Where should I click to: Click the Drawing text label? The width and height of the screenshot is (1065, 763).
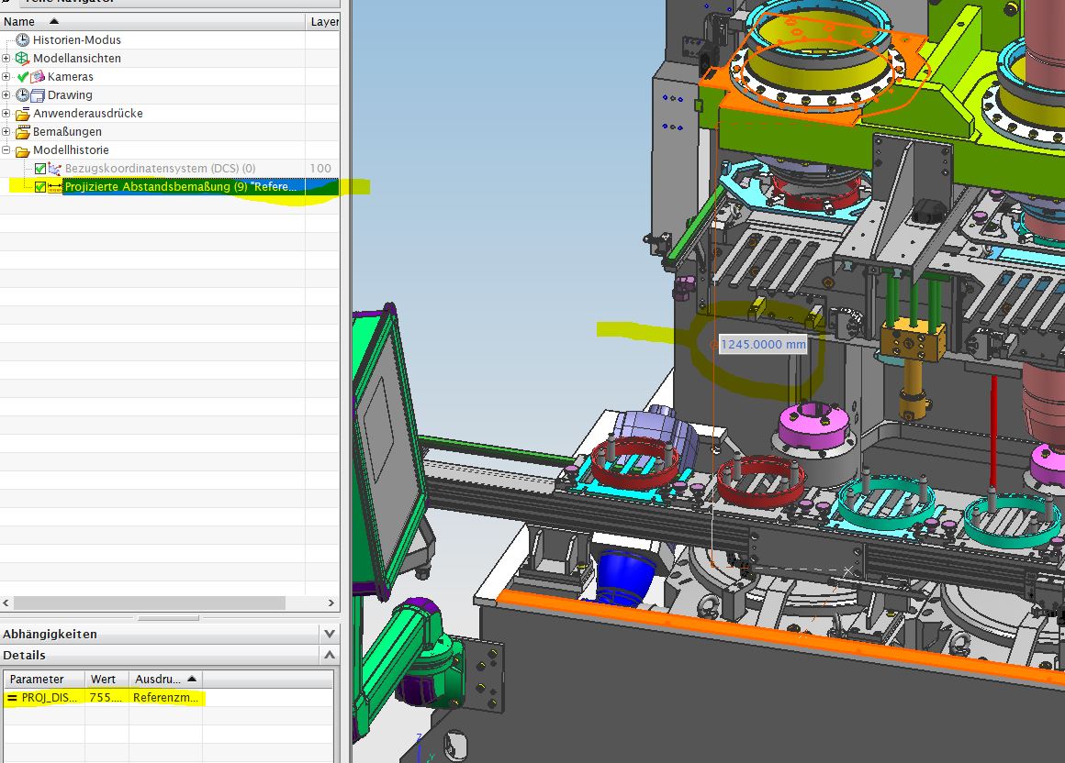tap(70, 95)
